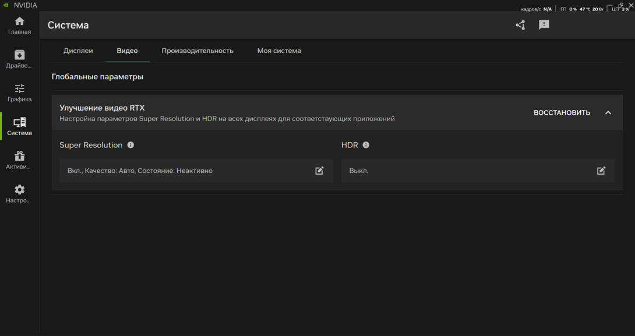Image resolution: width=635 pixels, height=336 pixels.
Task: Click the ГП usage overlay stat
Action: point(569,9)
